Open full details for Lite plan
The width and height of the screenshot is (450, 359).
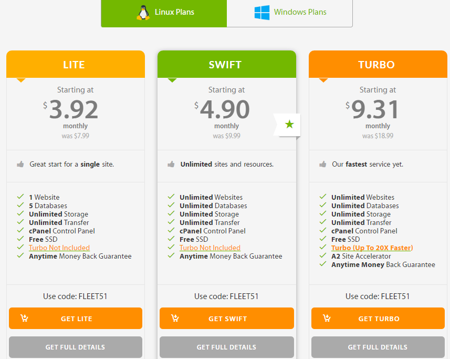[75, 347]
